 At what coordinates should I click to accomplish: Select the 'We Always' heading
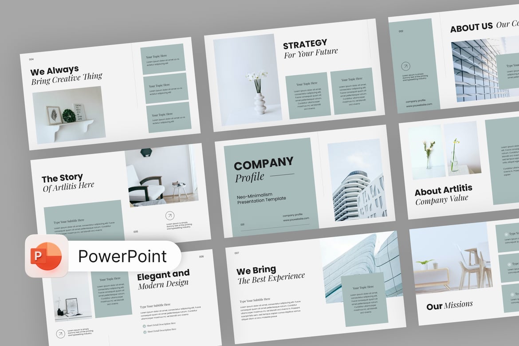[x=55, y=71]
